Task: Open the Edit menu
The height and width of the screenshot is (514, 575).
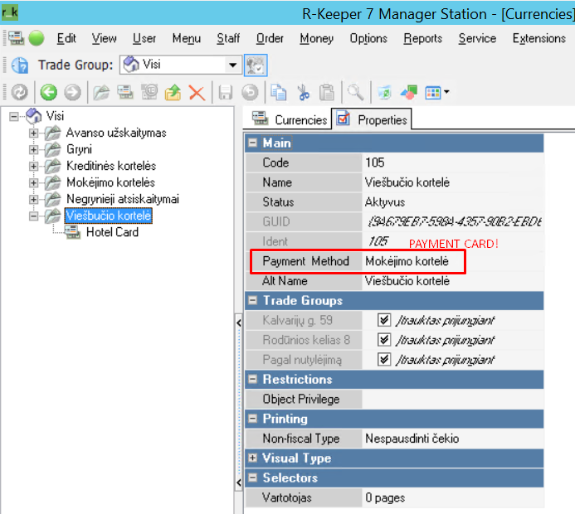Action: [x=66, y=38]
